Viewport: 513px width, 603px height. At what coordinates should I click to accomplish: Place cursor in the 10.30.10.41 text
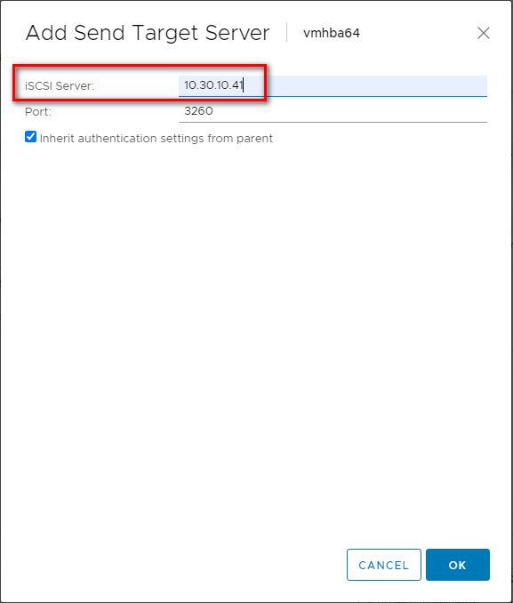[x=213, y=85]
